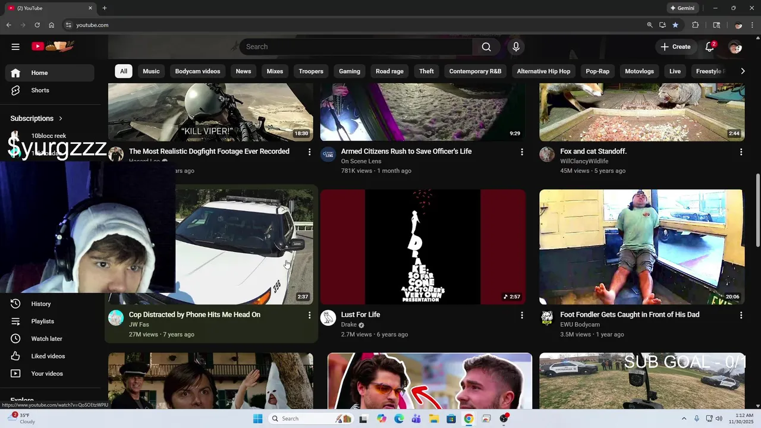Bookmark this page with the star
The width and height of the screenshot is (761, 428).
pyautogui.click(x=675, y=25)
